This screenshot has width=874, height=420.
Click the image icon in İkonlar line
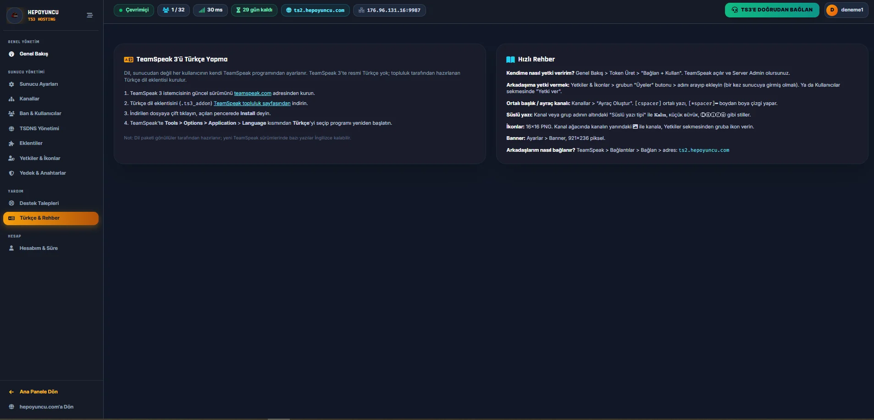point(635,127)
